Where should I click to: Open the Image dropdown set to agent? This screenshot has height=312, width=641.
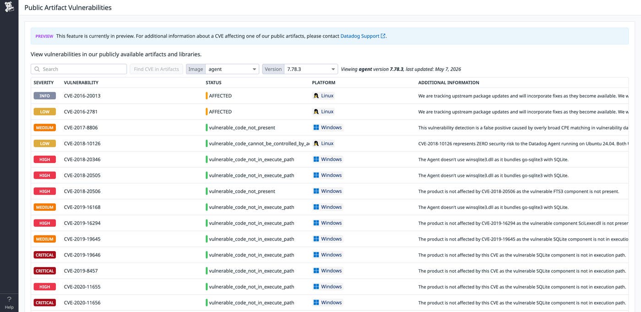pos(232,69)
